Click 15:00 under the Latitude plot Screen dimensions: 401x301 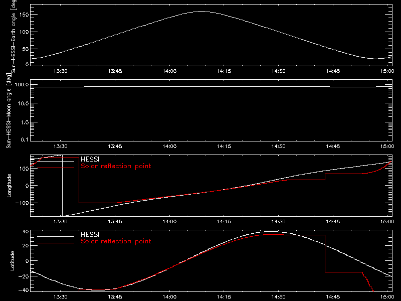(x=387, y=297)
